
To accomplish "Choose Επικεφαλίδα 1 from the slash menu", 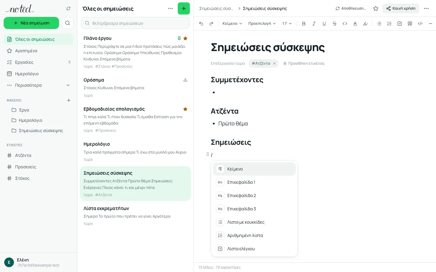I will [x=254, y=182].
